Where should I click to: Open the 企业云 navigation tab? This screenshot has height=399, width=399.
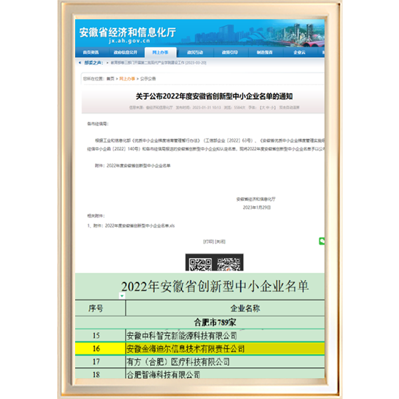tap(299, 53)
